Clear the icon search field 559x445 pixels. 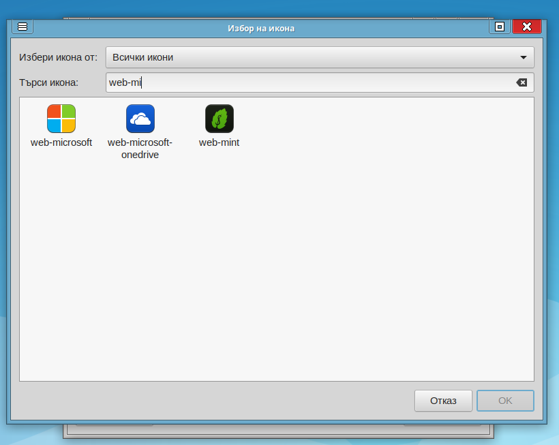point(522,82)
